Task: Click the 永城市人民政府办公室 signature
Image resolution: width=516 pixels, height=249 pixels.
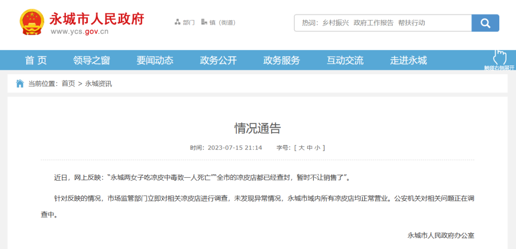Action: pyautogui.click(x=441, y=236)
